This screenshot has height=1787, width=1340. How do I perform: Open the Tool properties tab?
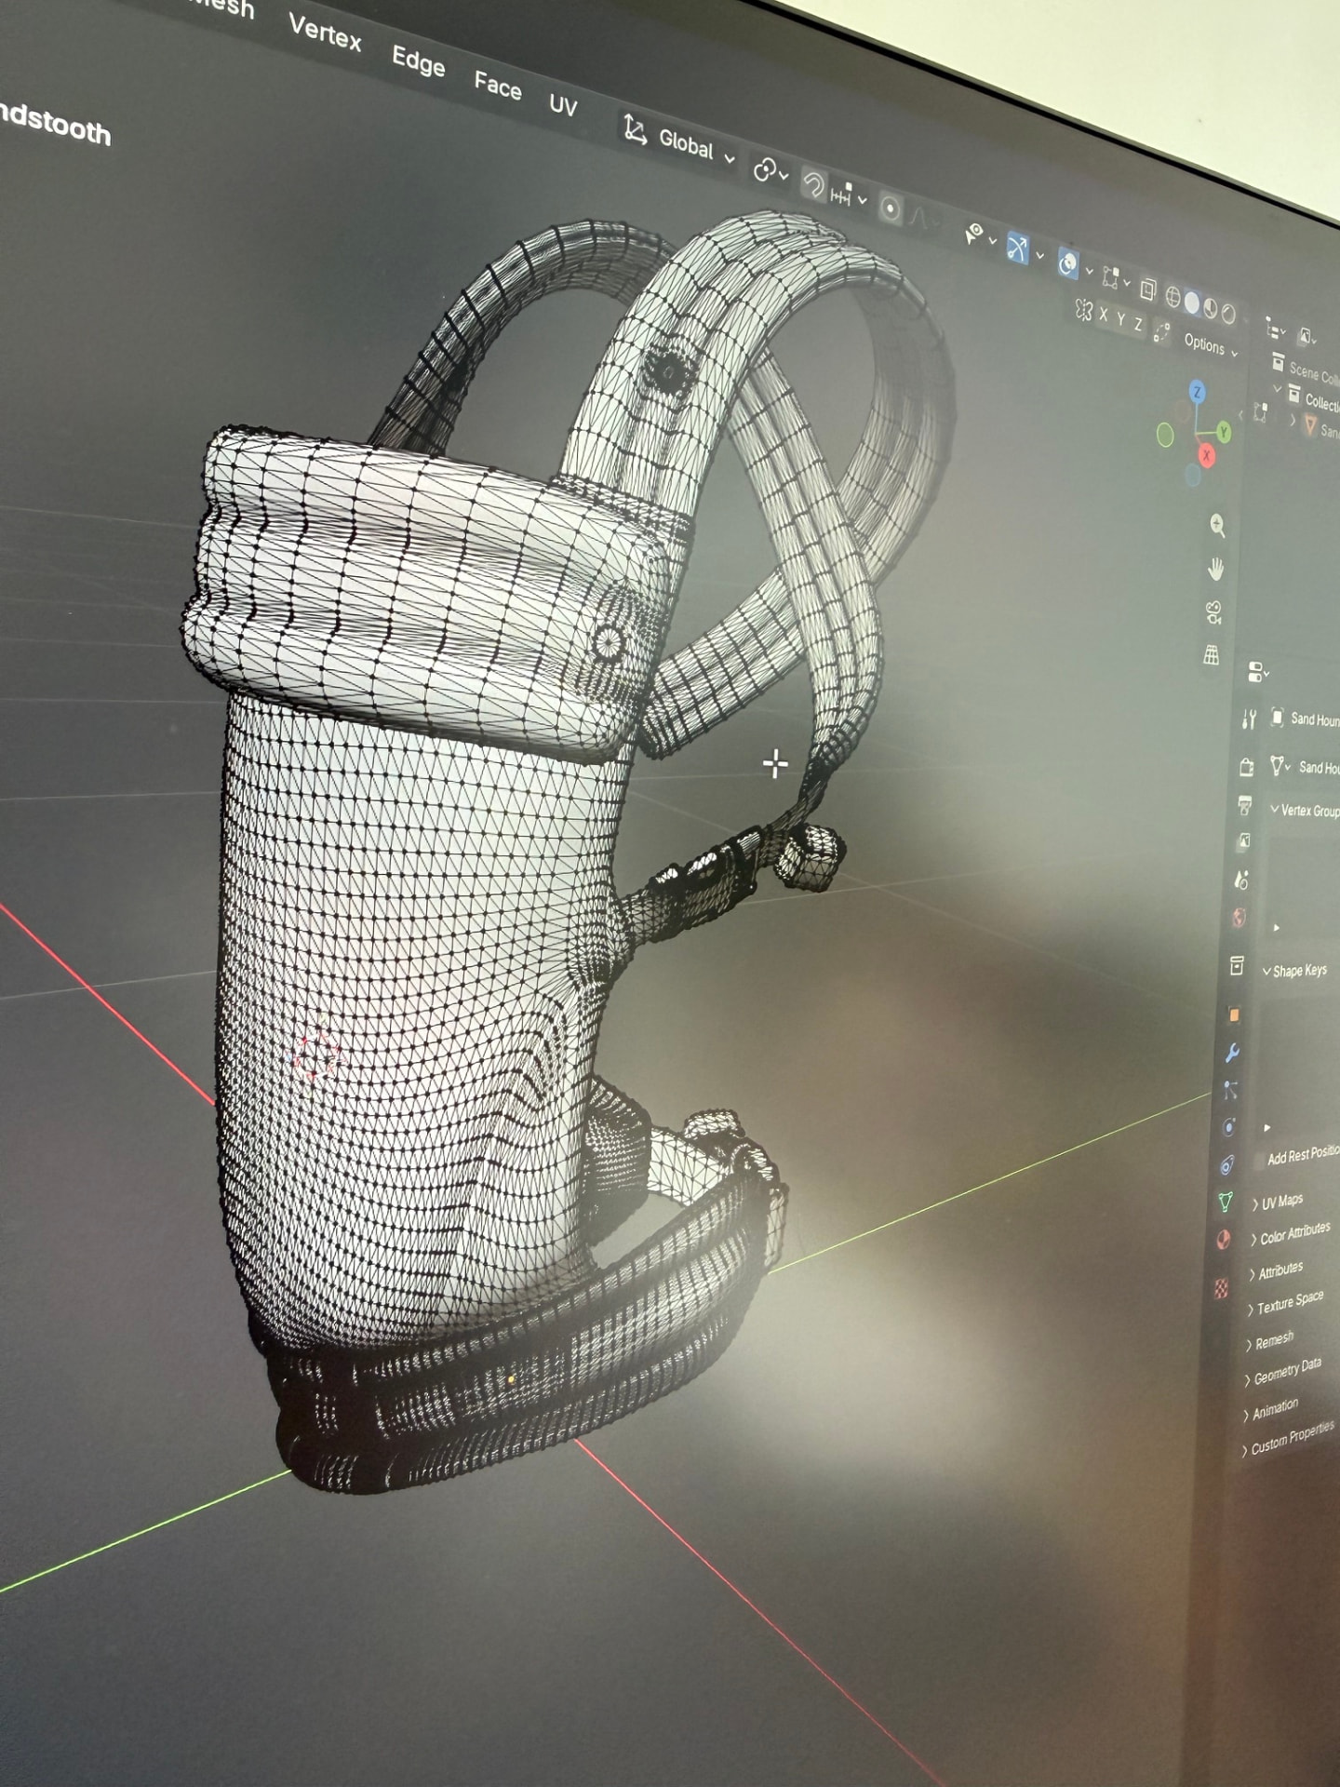point(1250,719)
